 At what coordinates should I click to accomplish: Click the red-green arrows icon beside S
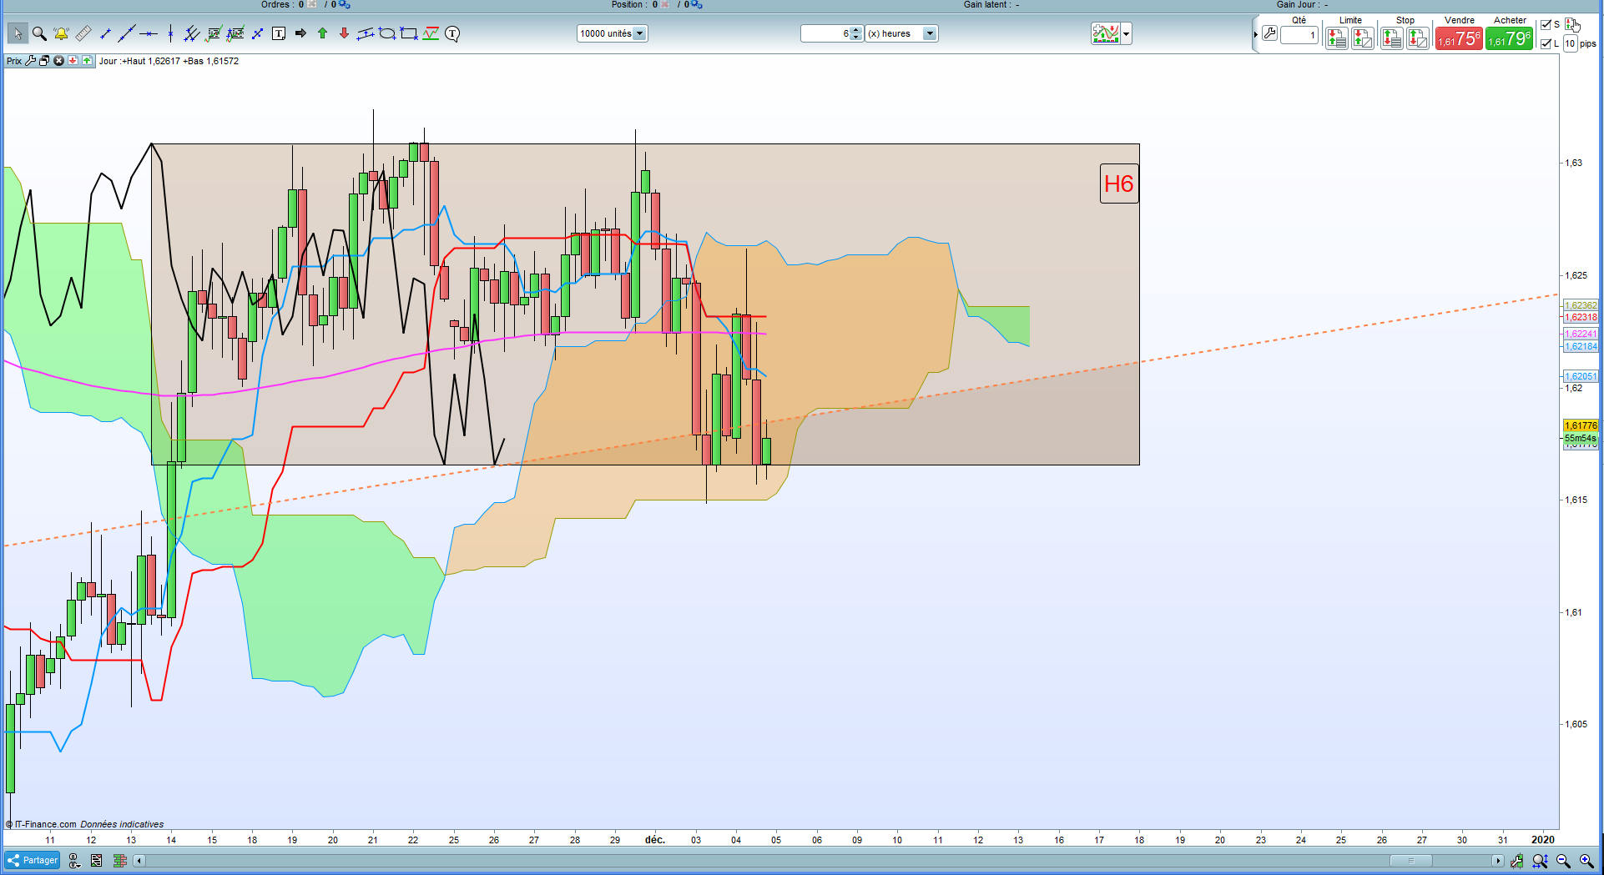1572,24
